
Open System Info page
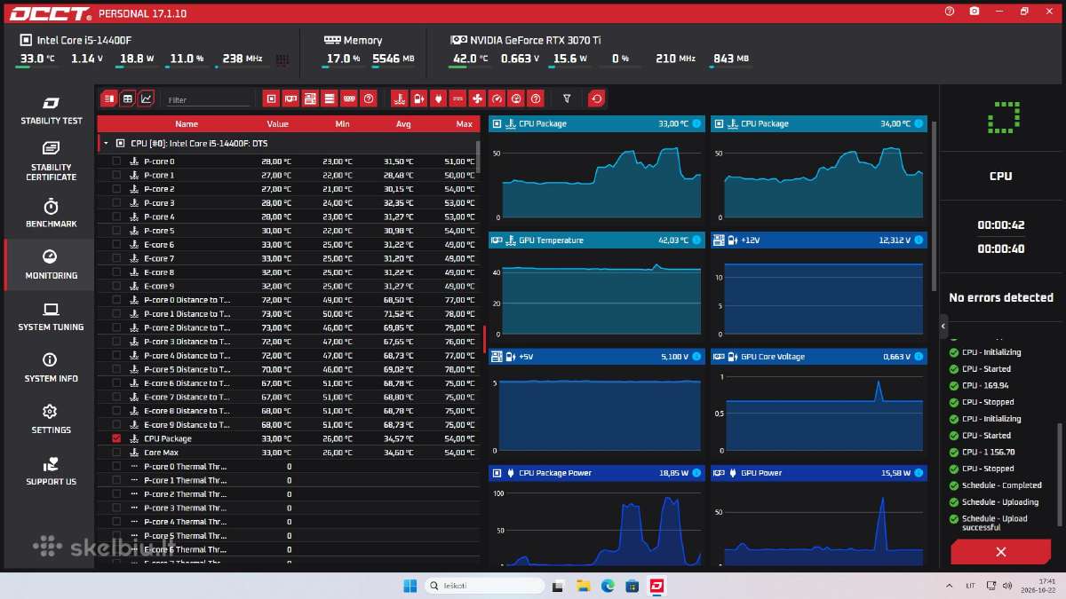(x=51, y=367)
